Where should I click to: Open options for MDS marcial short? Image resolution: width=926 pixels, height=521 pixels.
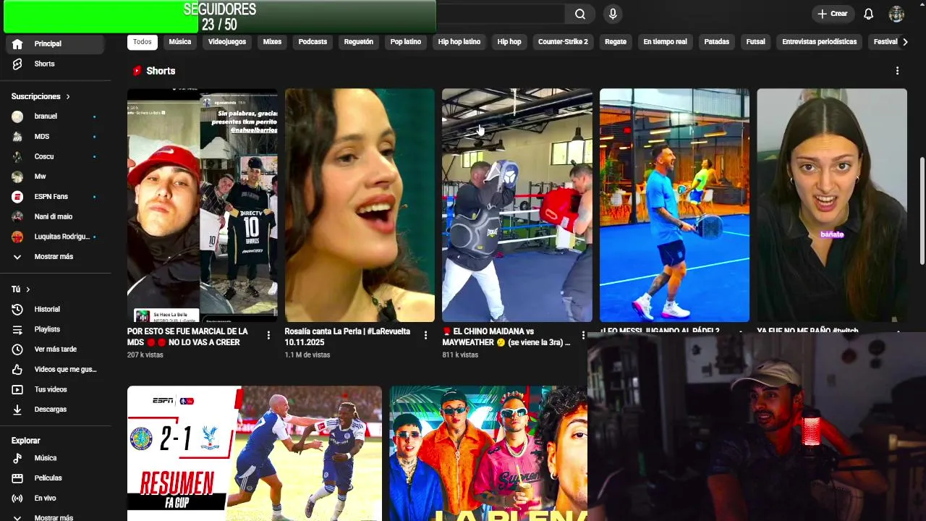(x=268, y=335)
